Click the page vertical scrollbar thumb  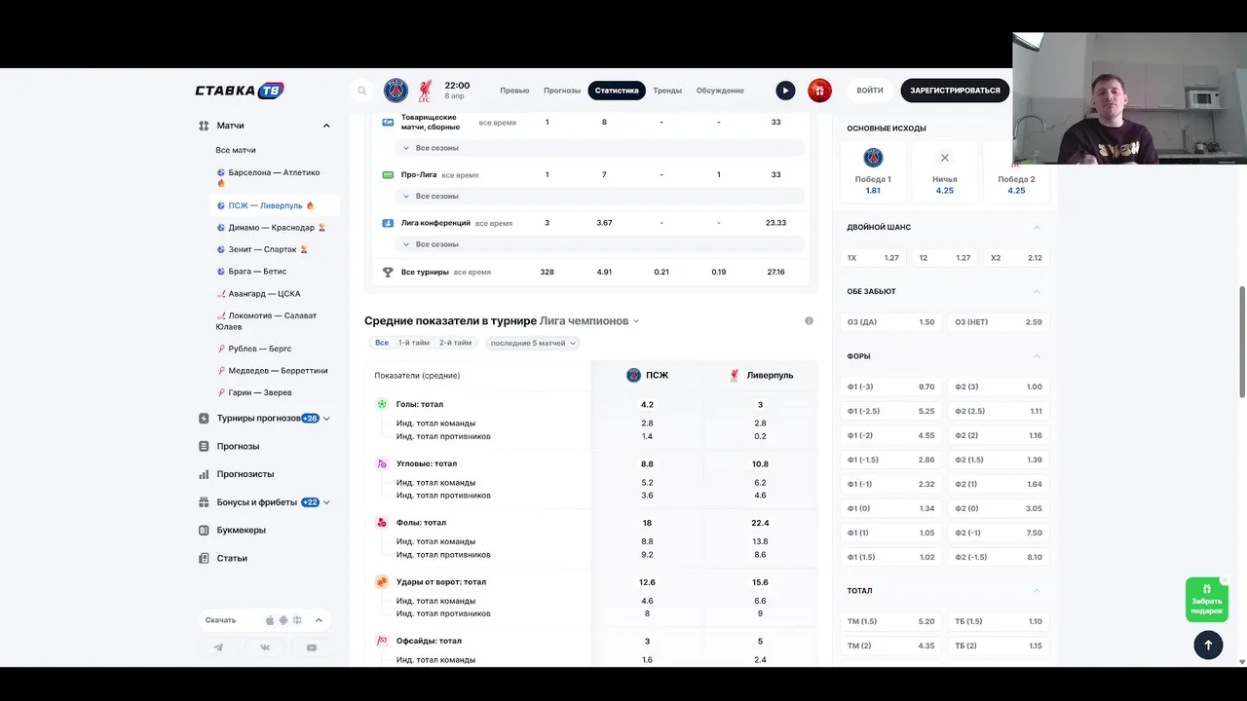point(1242,342)
